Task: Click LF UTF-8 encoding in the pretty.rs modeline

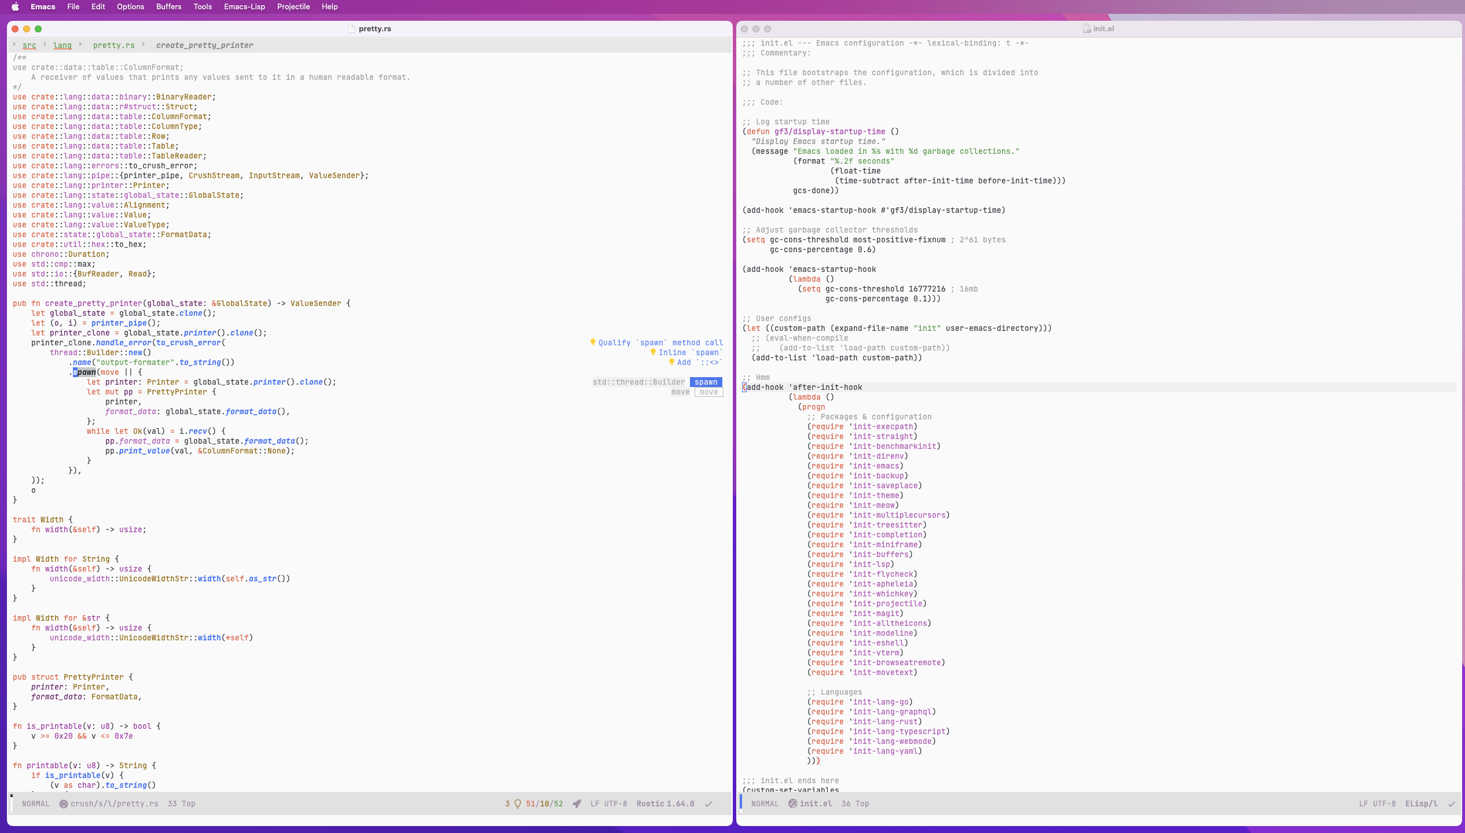Action: pos(608,804)
